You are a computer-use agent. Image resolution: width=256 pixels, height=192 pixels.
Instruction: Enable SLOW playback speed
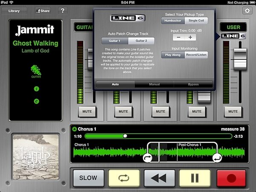pos(88,178)
